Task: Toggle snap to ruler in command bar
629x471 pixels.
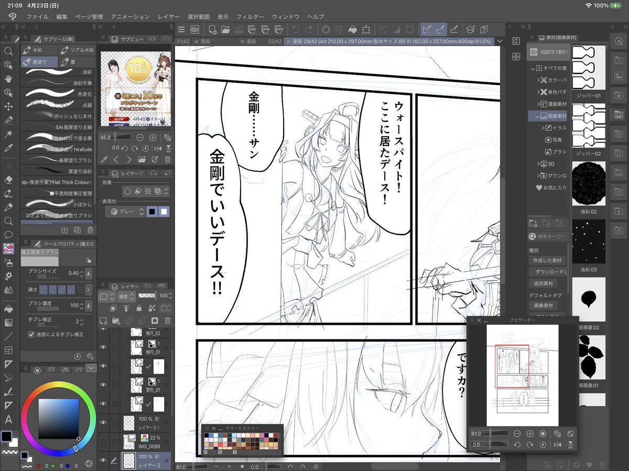Action: click(428, 29)
